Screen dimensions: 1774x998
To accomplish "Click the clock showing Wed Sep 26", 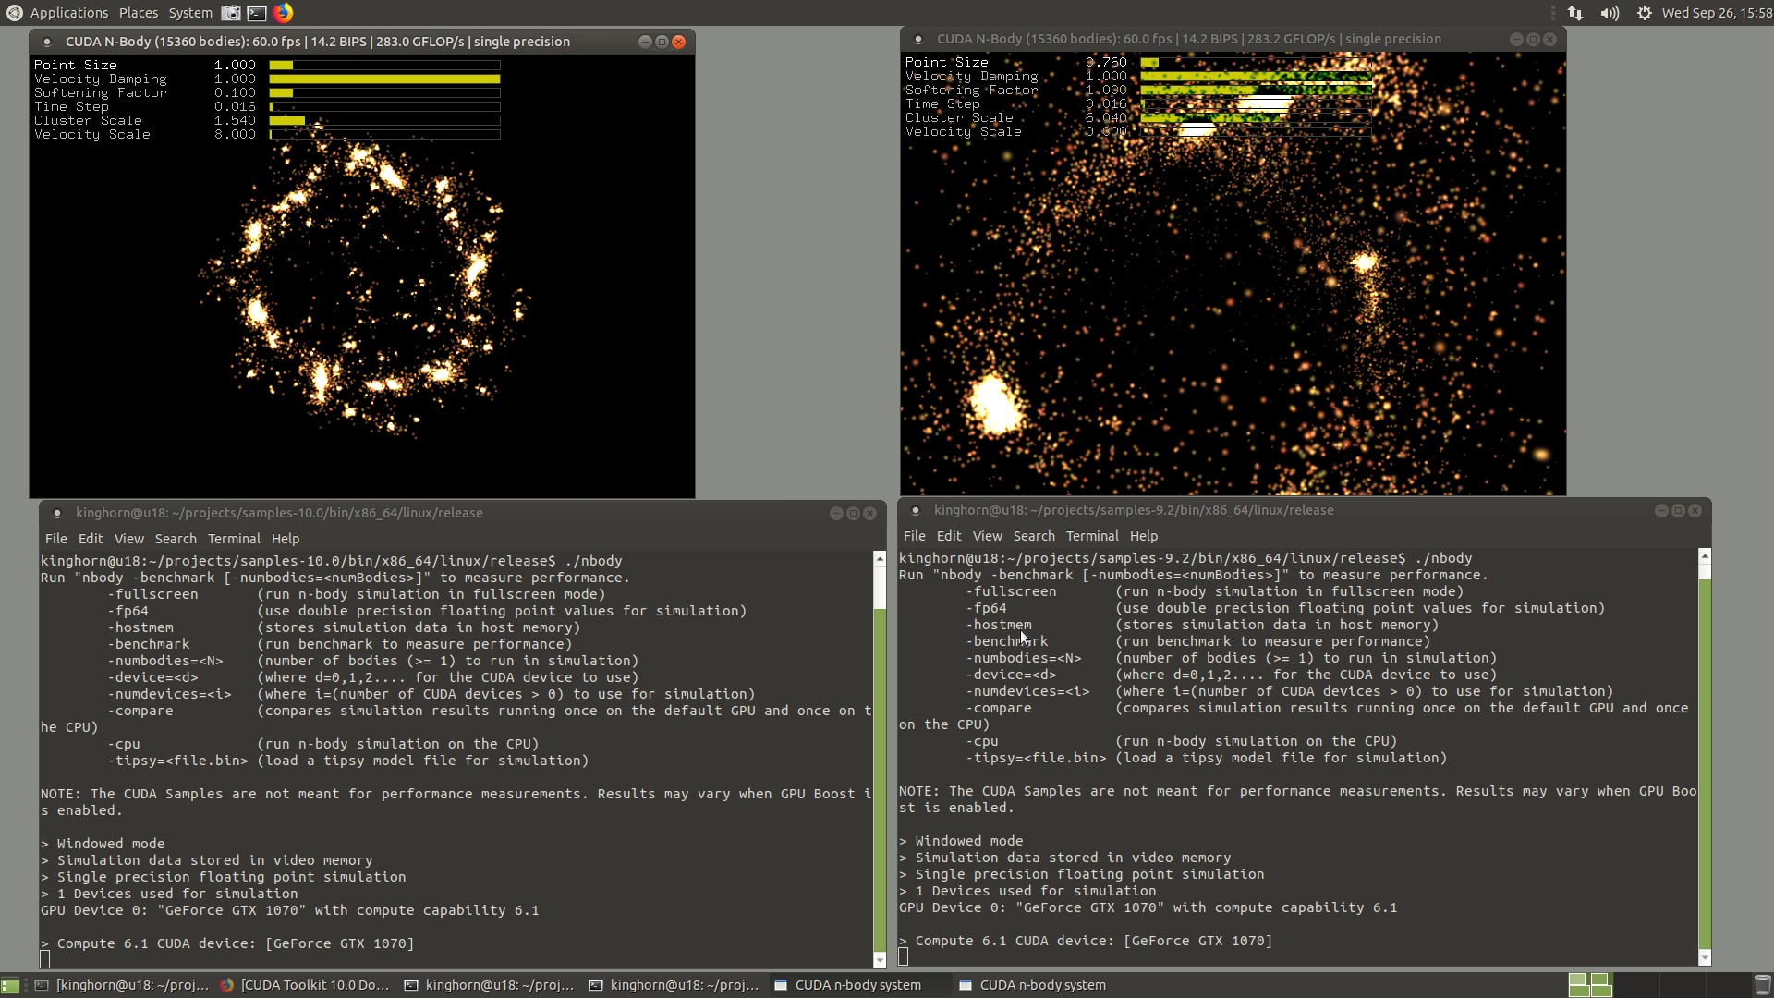I will click(x=1716, y=13).
